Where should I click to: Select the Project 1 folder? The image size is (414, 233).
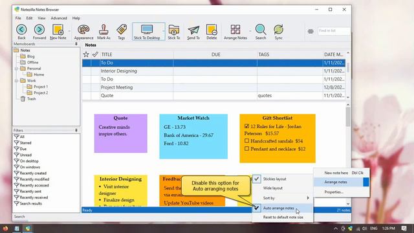pos(38,87)
